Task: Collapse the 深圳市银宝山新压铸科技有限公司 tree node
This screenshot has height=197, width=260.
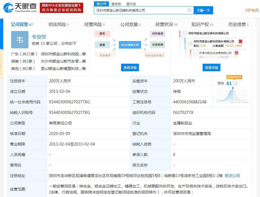Action: (184, 33)
